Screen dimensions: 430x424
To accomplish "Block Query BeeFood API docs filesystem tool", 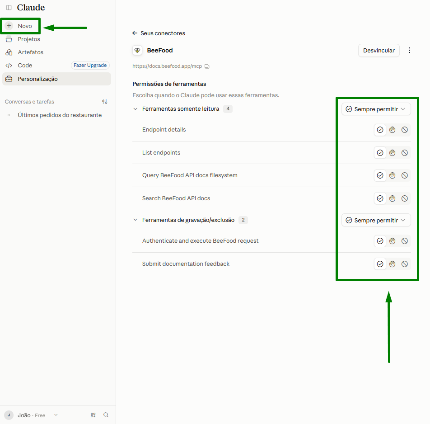I will (x=405, y=175).
